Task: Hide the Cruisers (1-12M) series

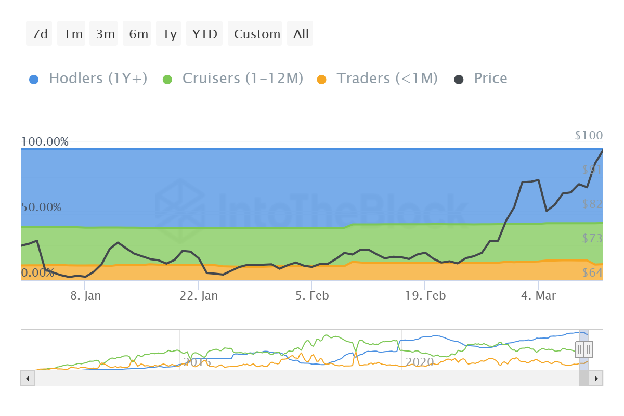Action: point(242,79)
